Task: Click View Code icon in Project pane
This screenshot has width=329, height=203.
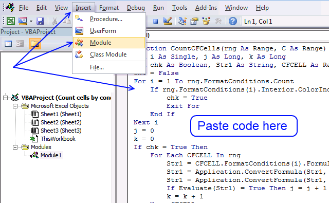Action: 8,44
